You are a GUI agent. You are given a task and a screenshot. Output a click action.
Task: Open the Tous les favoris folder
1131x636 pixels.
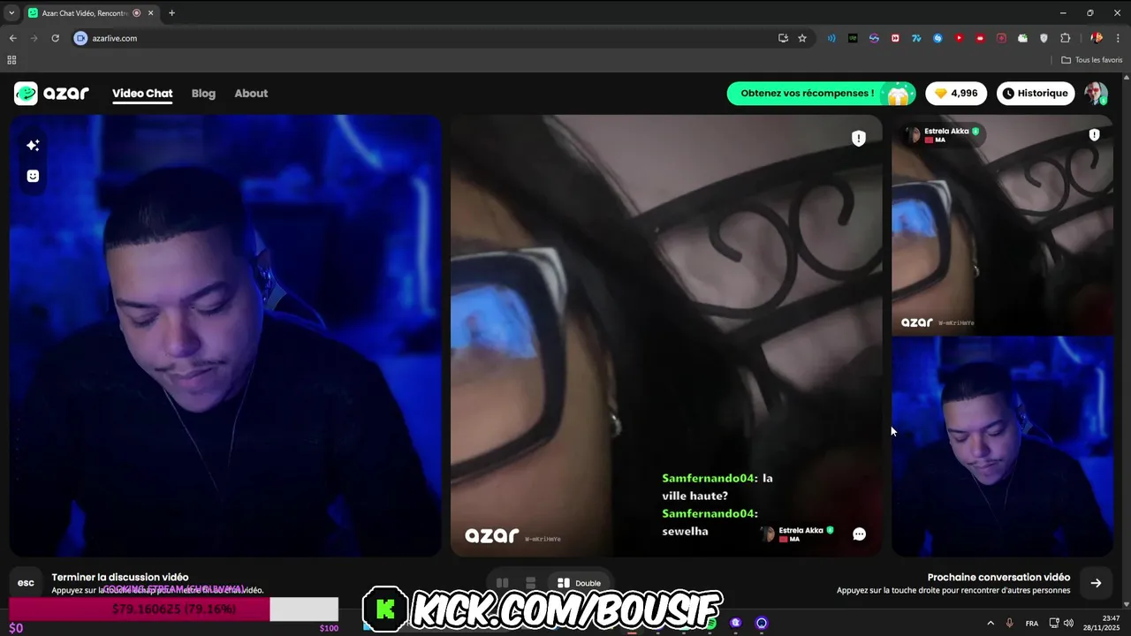pyautogui.click(x=1092, y=60)
